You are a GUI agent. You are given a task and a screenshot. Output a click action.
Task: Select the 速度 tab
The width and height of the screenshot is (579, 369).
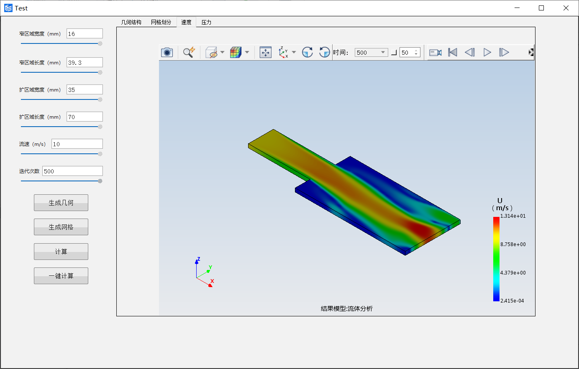(186, 22)
